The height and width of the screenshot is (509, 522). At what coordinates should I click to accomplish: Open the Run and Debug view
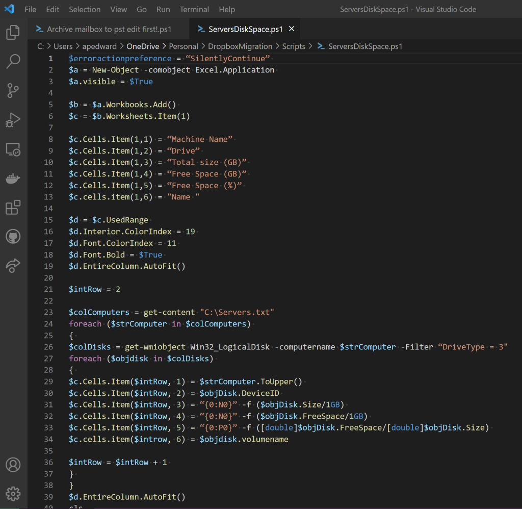tap(13, 120)
